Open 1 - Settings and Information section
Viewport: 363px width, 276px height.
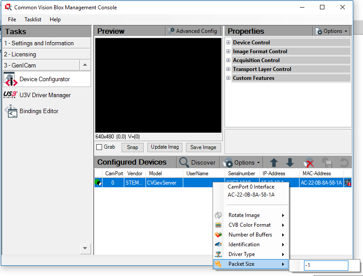click(x=47, y=43)
